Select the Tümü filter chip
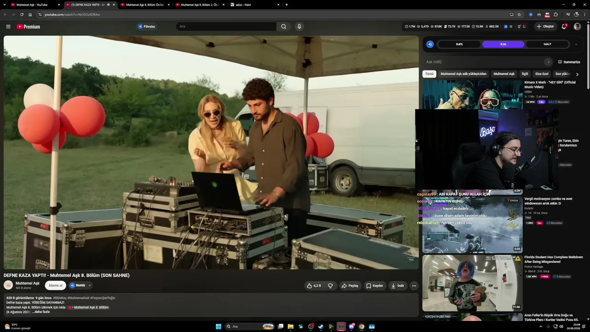Image resolution: width=590 pixels, height=332 pixels. point(429,74)
